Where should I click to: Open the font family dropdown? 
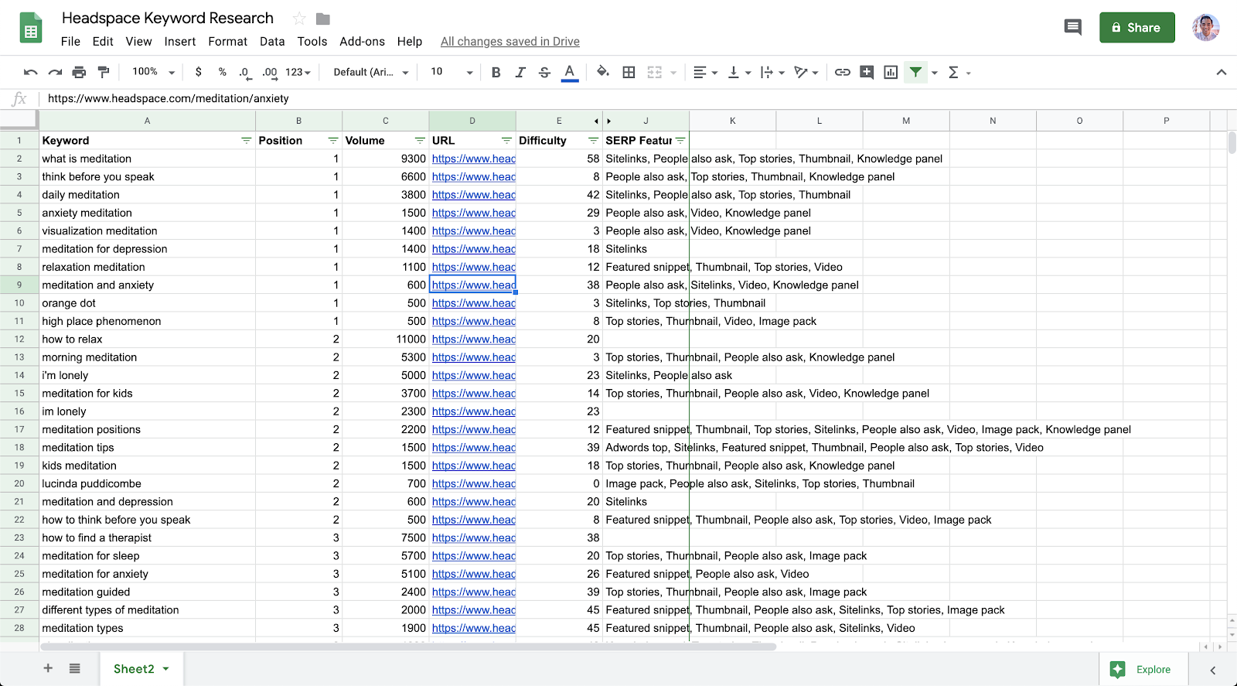[x=371, y=72]
